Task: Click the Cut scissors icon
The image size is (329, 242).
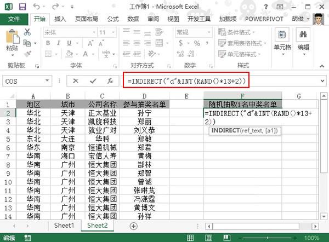Action: tap(27, 32)
